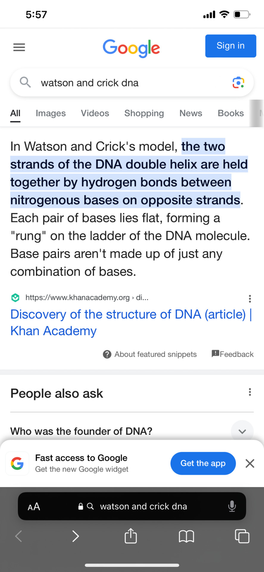Tap the magnifying glass search icon
264x572 pixels.
(x=25, y=82)
